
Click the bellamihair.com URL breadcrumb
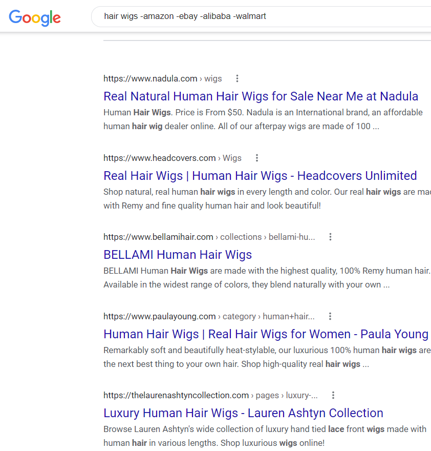[x=209, y=237]
